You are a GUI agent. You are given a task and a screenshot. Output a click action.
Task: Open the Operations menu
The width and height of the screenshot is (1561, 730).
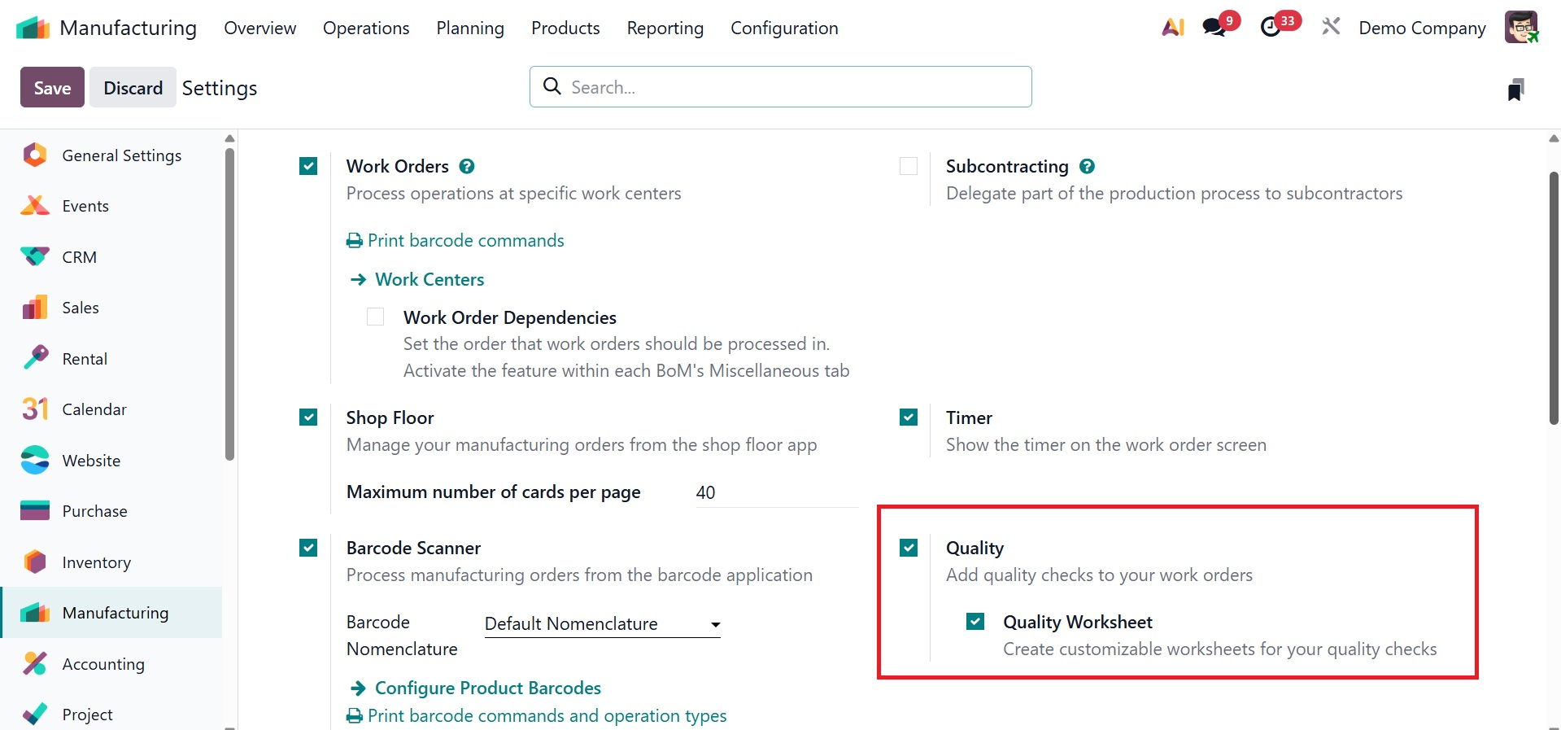point(366,28)
